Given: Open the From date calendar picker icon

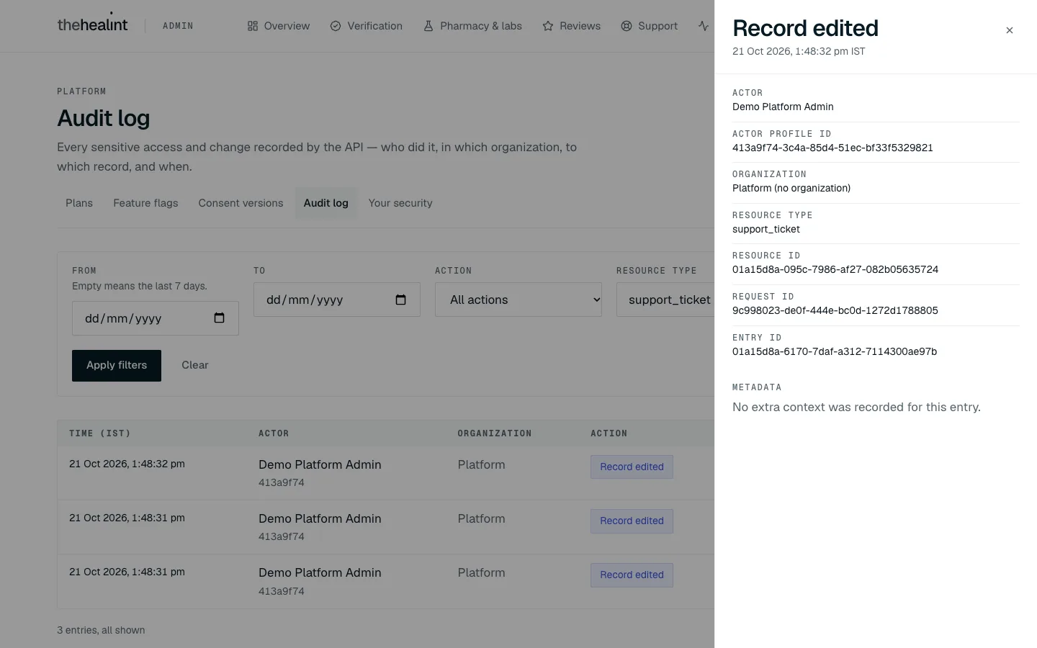Looking at the screenshot, I should 220,318.
